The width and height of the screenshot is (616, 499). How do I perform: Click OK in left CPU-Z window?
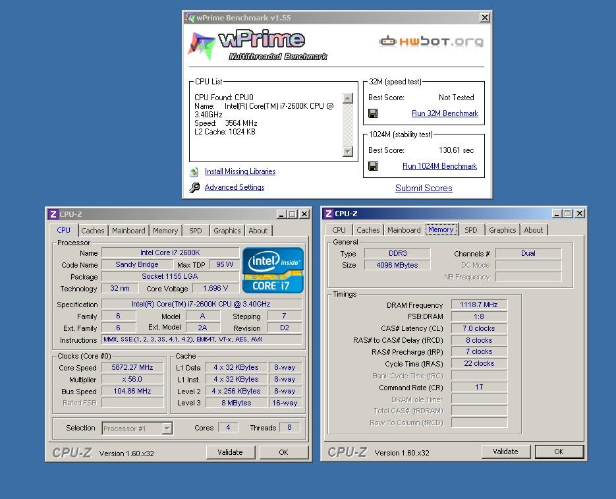point(284,452)
